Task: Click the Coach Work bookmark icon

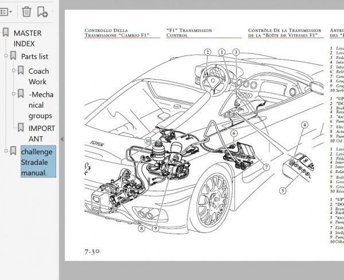Action: [x=21, y=70]
